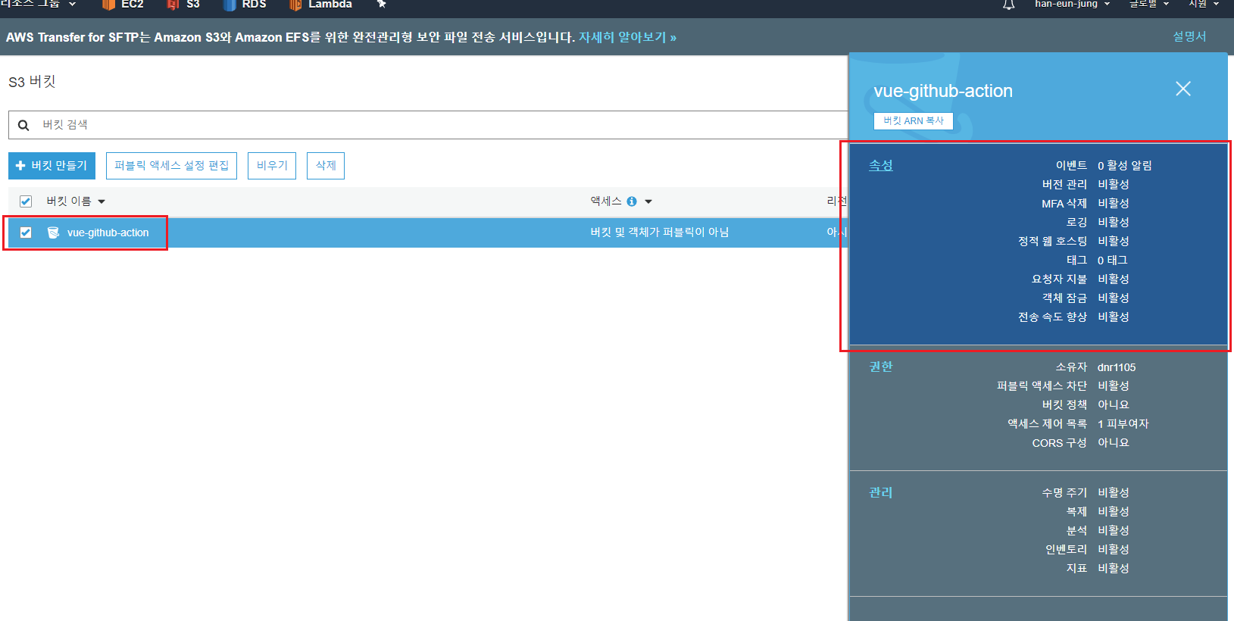This screenshot has height=621, width=1234.
Task: Click the CORS 구성 row
Action: pos(1080,442)
